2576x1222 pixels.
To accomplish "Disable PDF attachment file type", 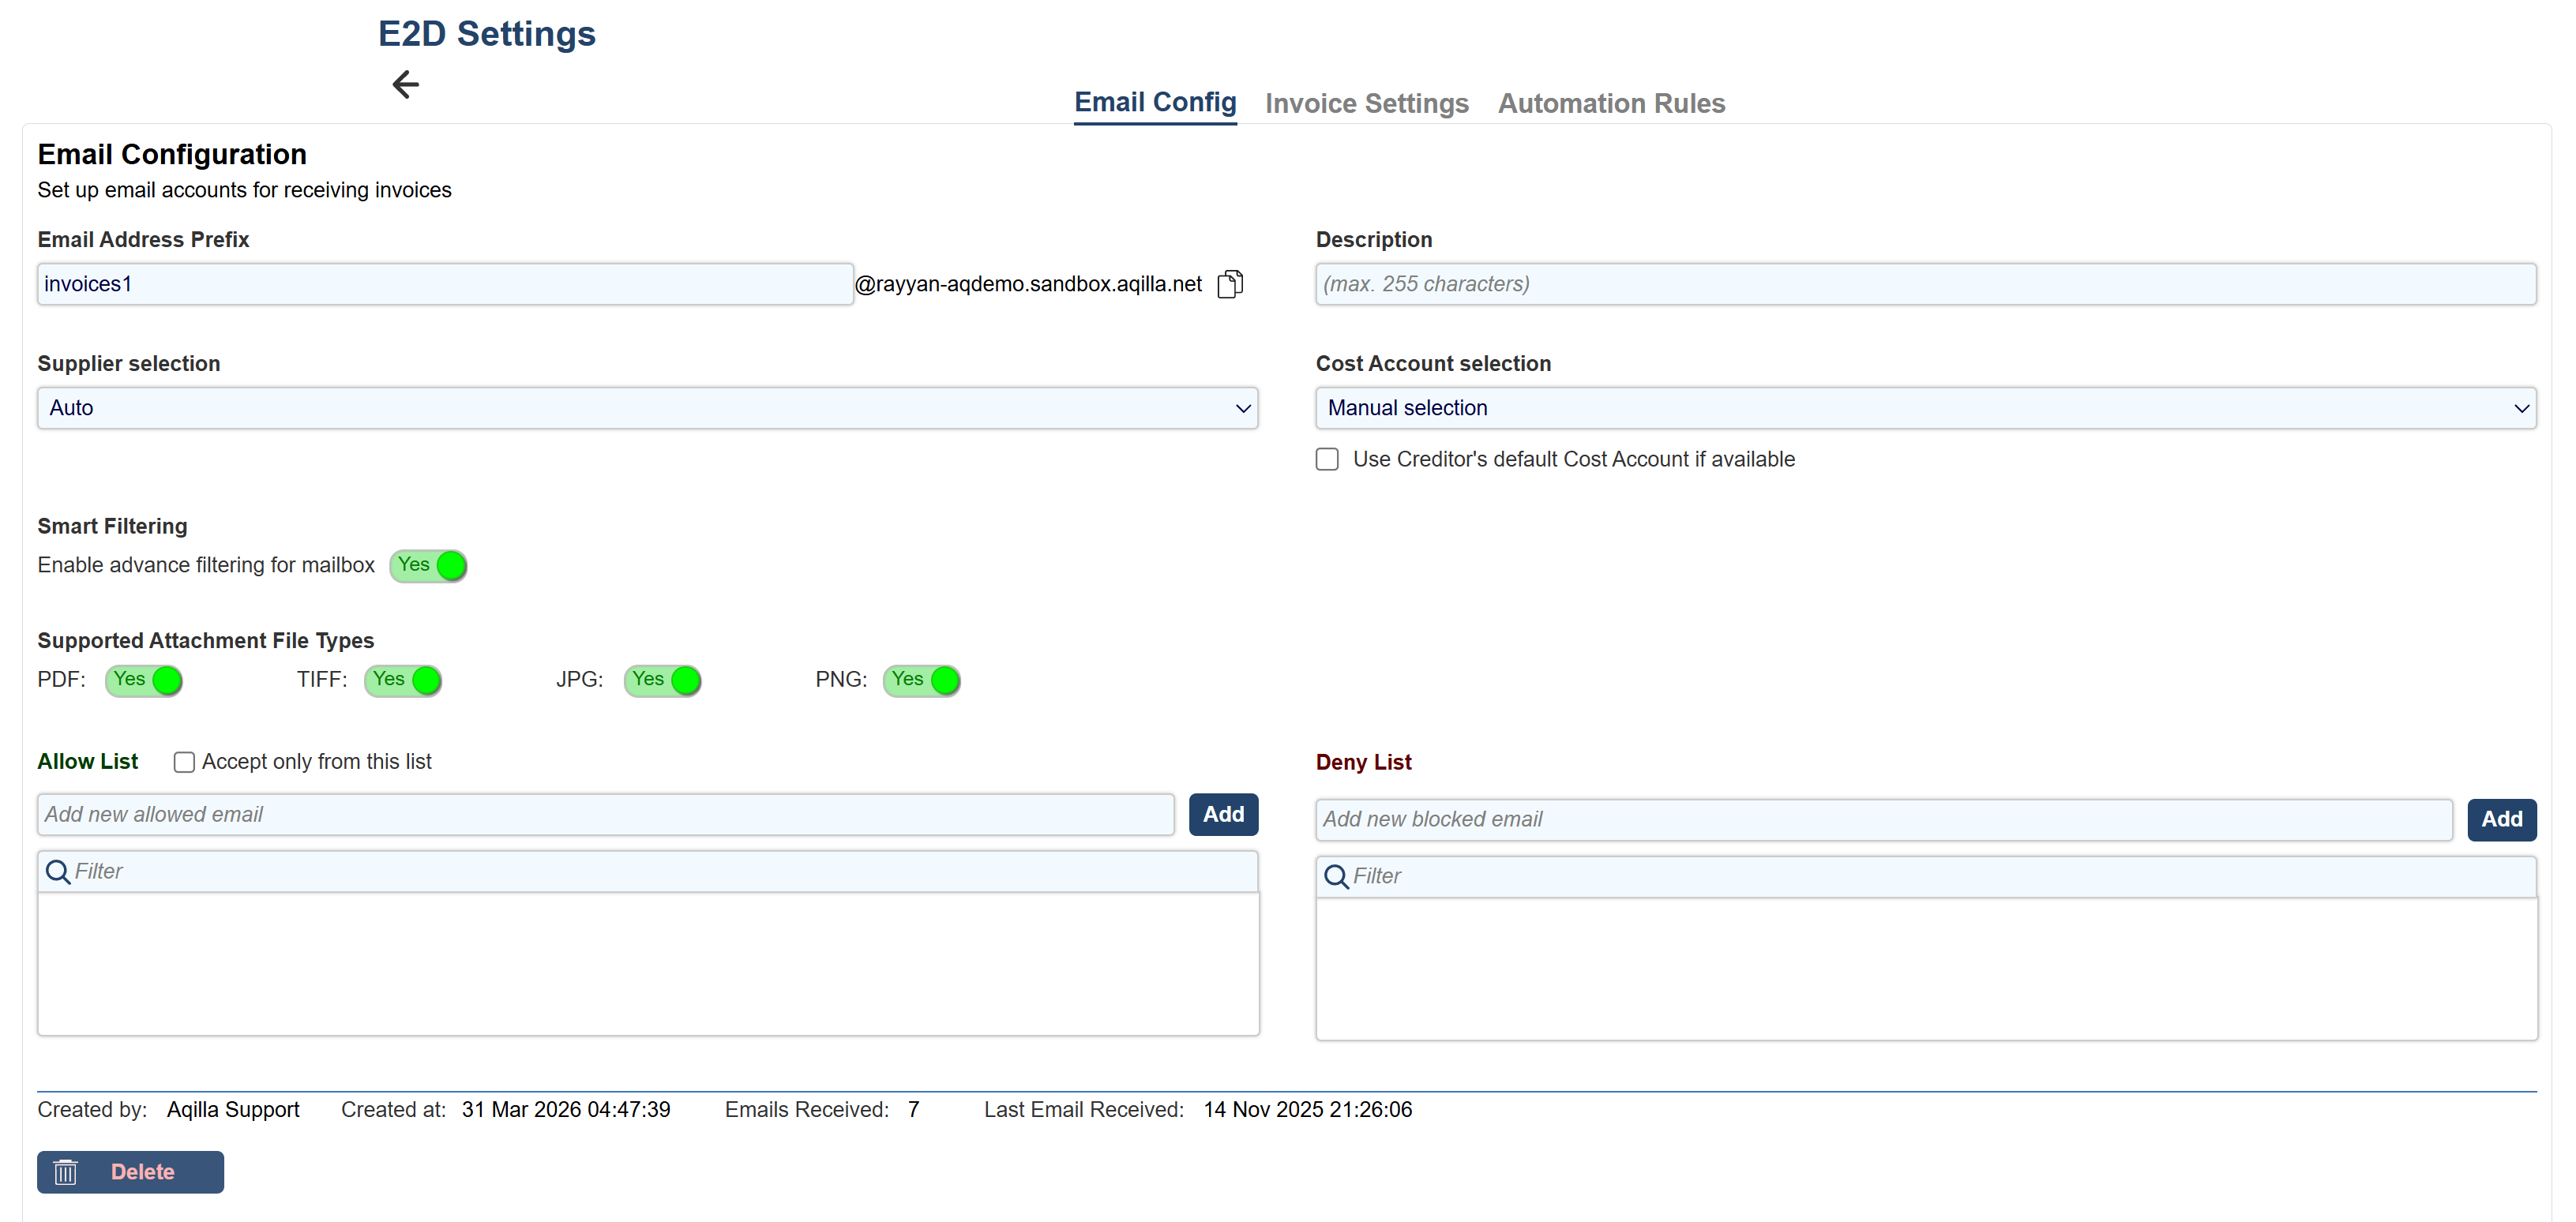I will (x=144, y=680).
